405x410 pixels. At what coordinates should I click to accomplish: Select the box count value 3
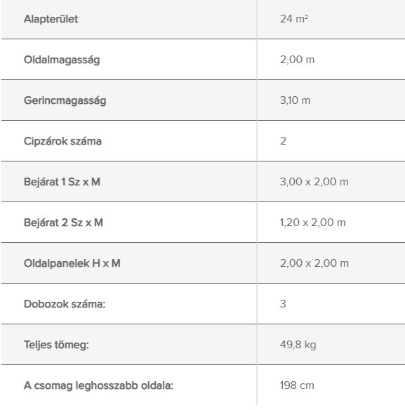pos(283,304)
